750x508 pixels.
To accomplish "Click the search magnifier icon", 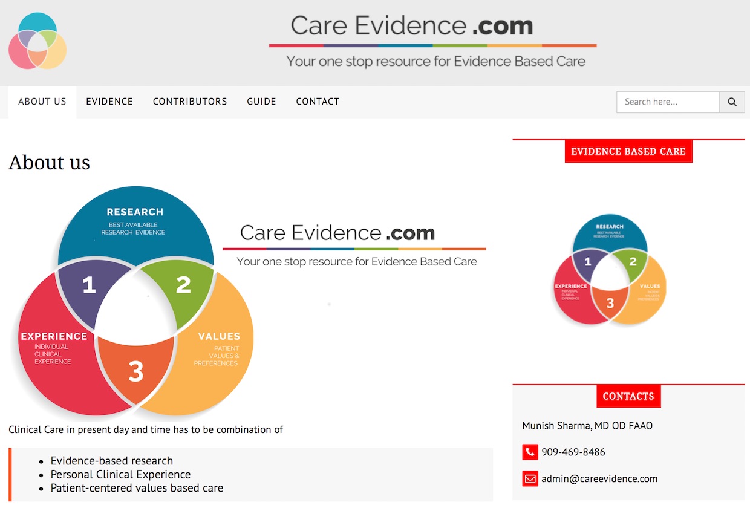I will point(732,102).
